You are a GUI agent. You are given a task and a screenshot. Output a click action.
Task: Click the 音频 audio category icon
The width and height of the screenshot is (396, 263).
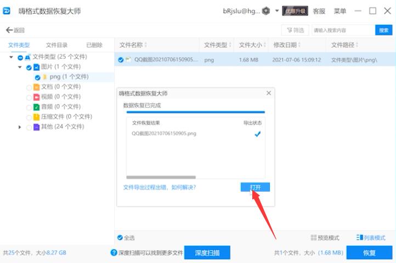point(36,107)
